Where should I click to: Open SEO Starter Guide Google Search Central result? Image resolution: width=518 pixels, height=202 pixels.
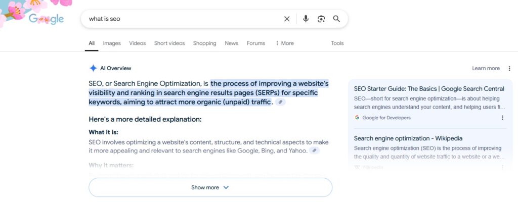(429, 89)
